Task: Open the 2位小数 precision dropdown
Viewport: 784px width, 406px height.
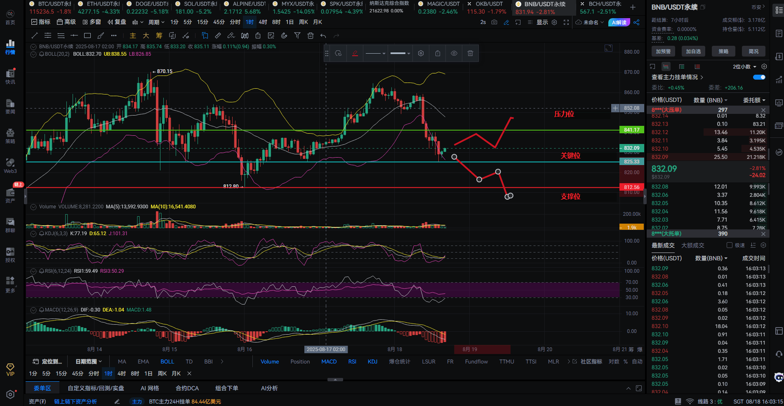Action: pyautogui.click(x=744, y=66)
